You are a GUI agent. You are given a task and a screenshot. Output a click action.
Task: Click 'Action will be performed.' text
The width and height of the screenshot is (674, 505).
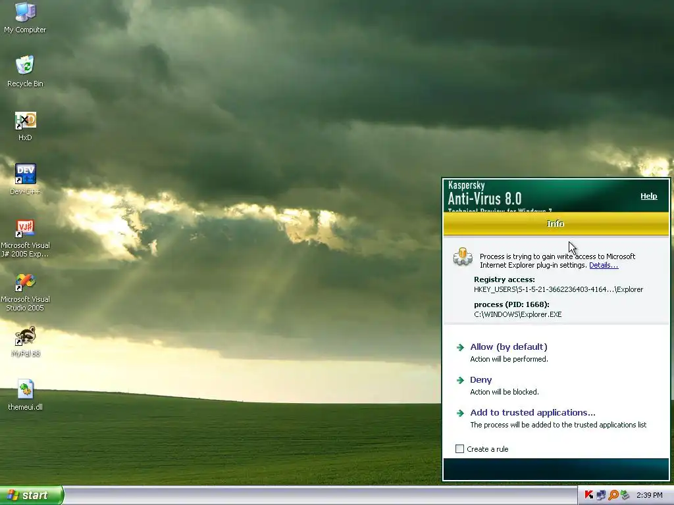pos(509,359)
